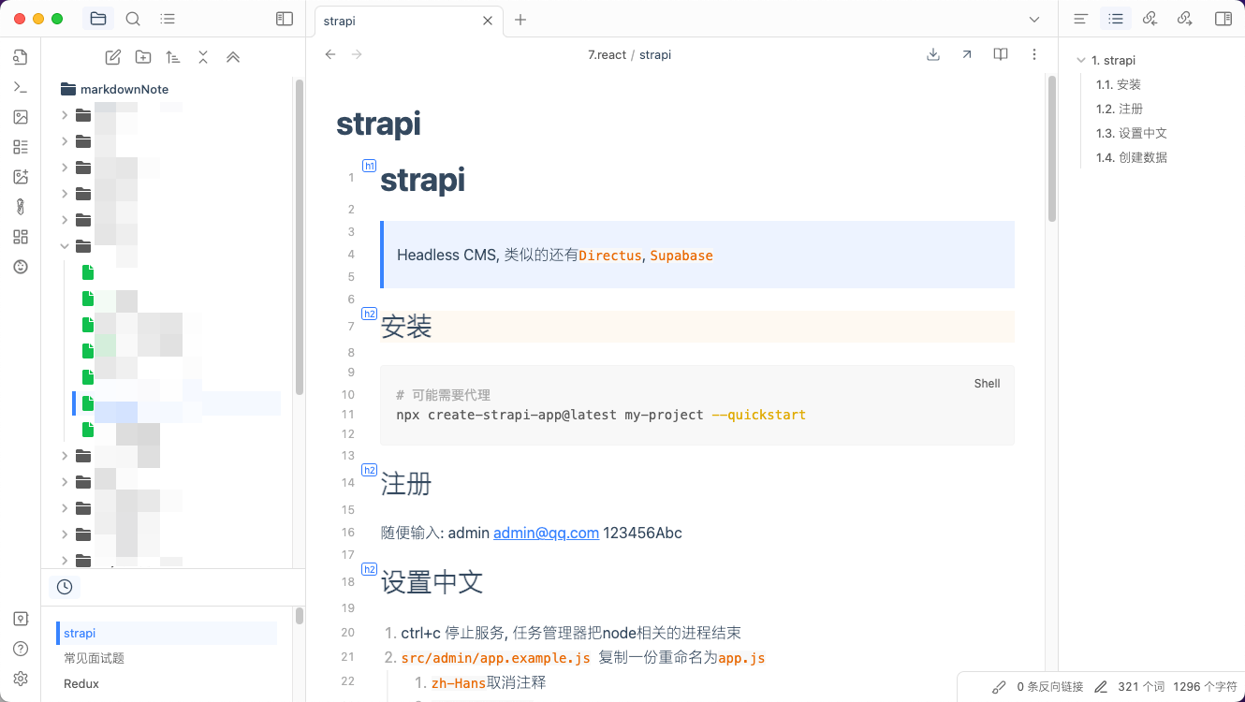
Task: Click the 1296 个字符 character count
Action: tap(1205, 687)
